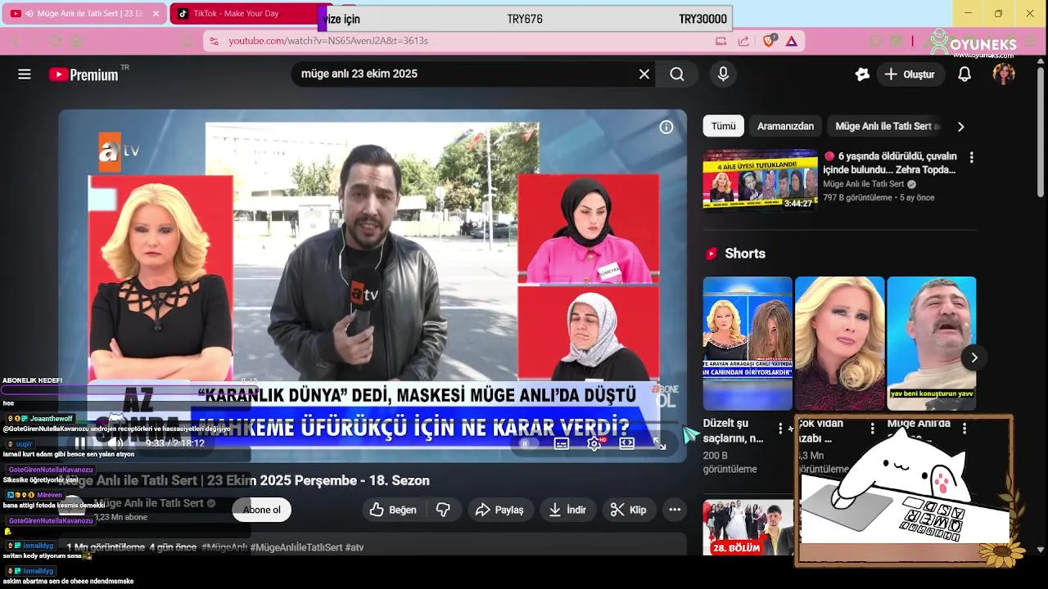
Task: Open YouTube notifications bell
Action: 964,74
